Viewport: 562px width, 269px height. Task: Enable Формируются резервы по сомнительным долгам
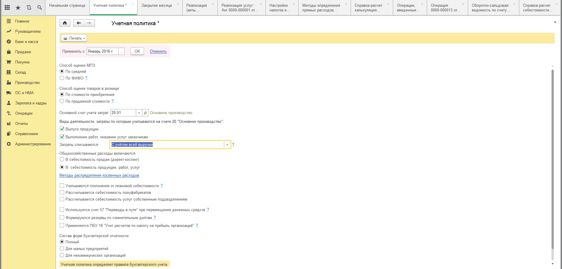pos(62,218)
